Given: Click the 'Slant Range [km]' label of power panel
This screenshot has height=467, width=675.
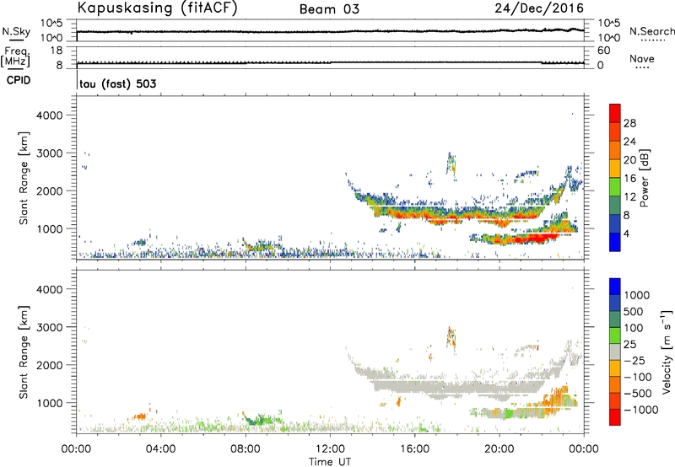Looking at the screenshot, I should coord(24,178).
